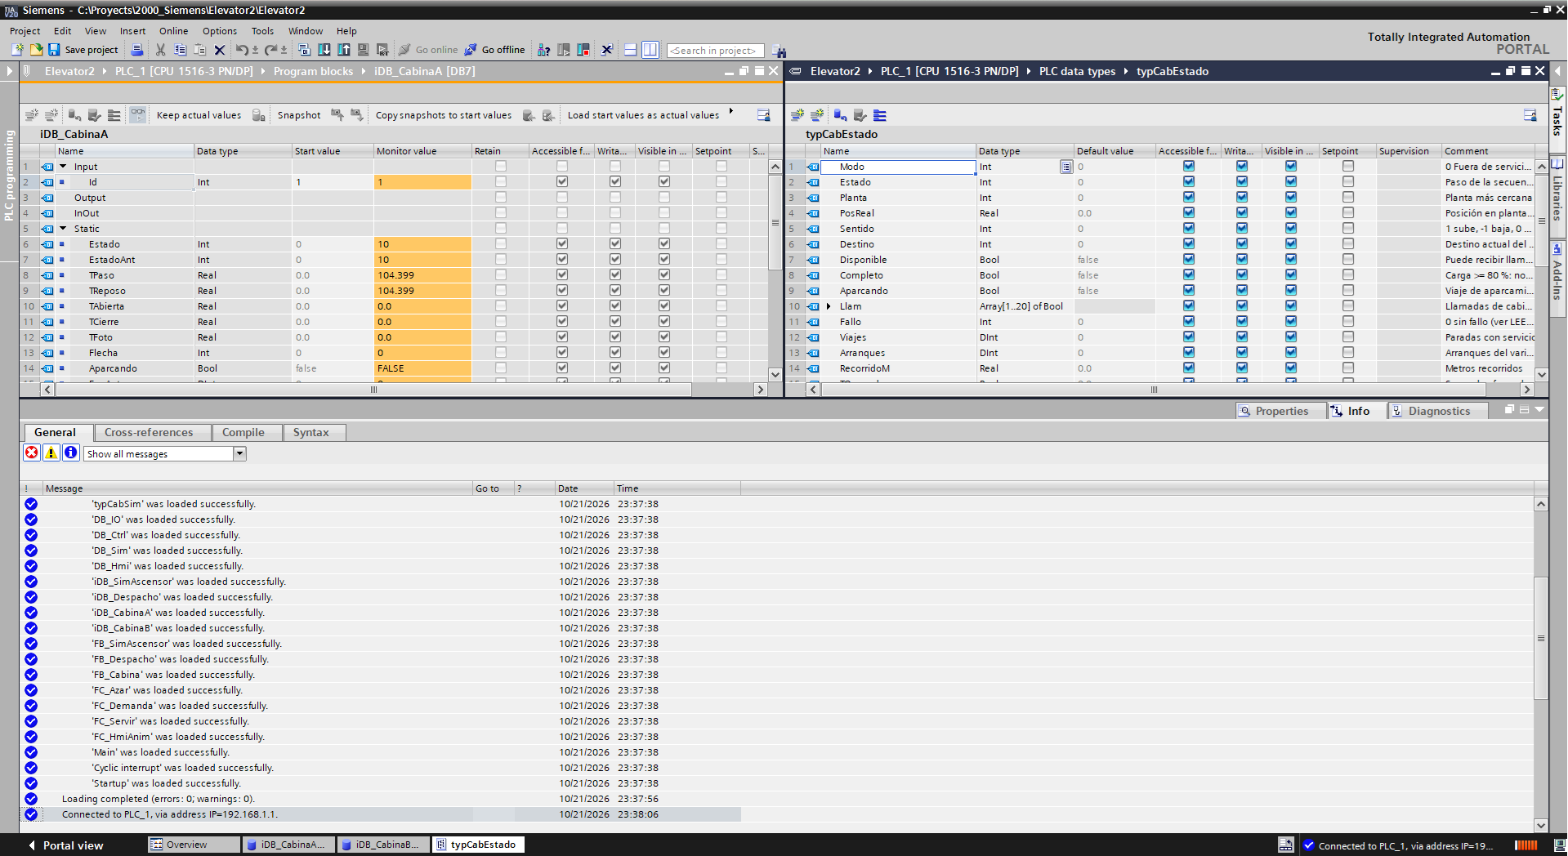Image resolution: width=1568 pixels, height=856 pixels.
Task: Toggle Monitor all glasses icon in iDB_CabinaA
Action: coord(138,115)
